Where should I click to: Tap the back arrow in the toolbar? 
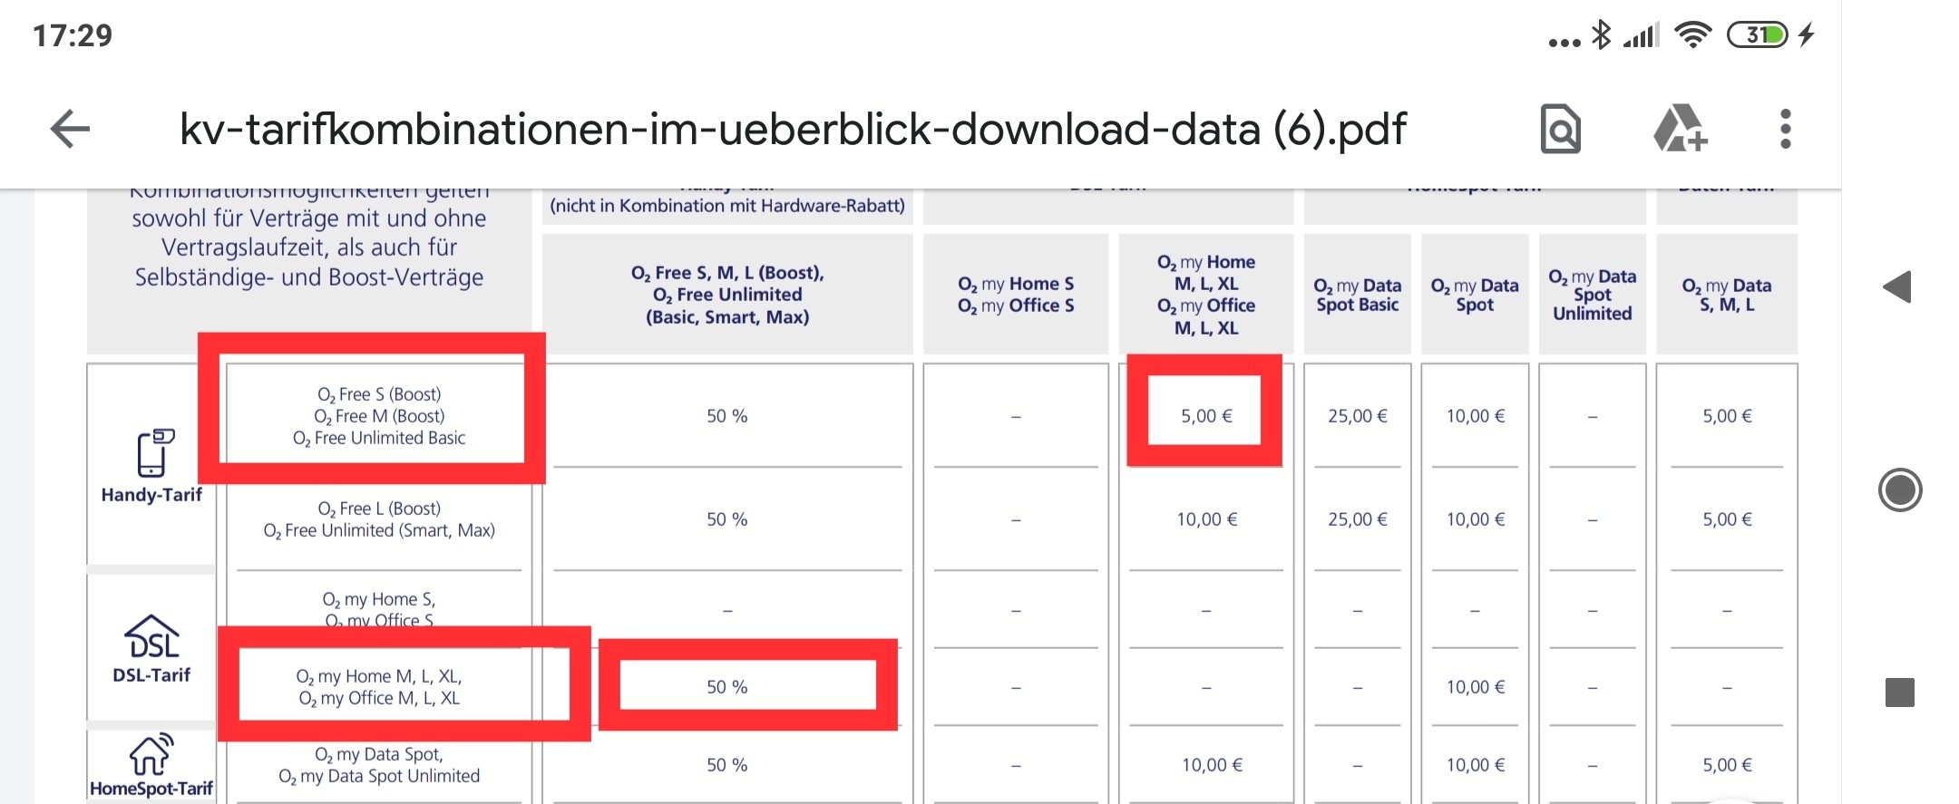(x=70, y=129)
